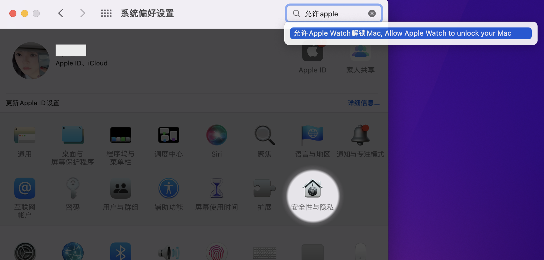Open Internet Accounts (互联网帐户) pane
Viewport: 544px width, 260px height.
point(25,188)
